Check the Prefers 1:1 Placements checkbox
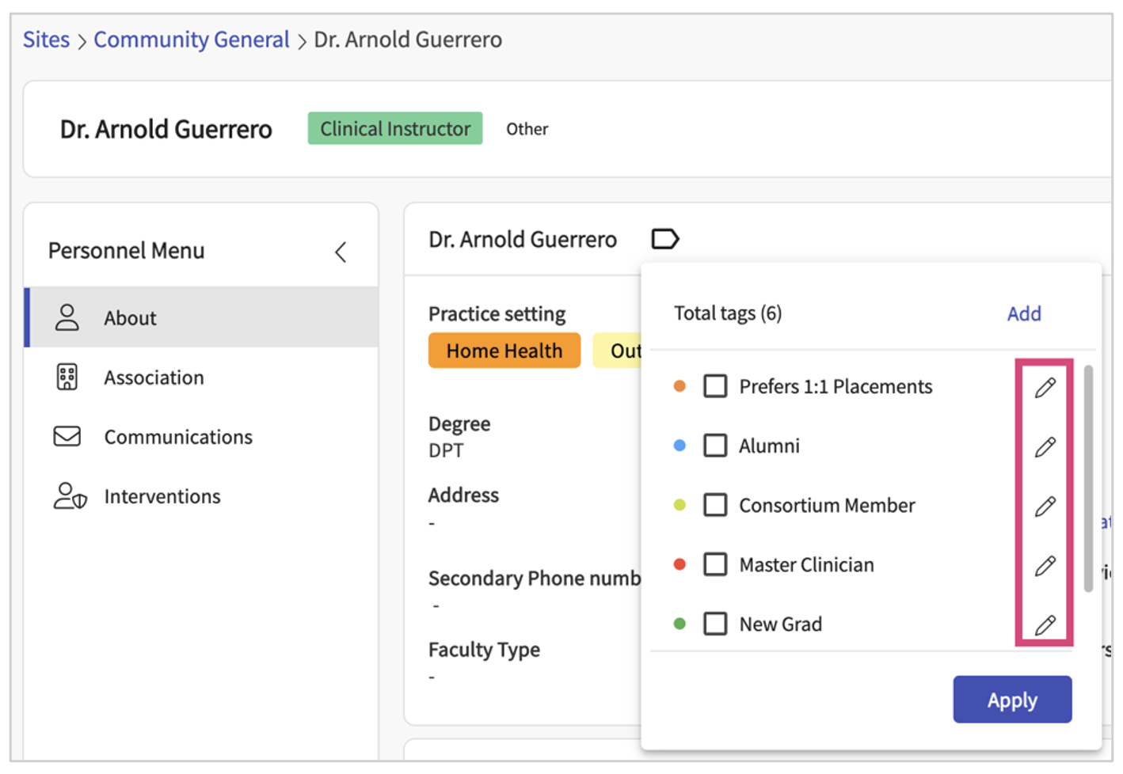Viewport: 1123px width, 774px height. tap(715, 386)
